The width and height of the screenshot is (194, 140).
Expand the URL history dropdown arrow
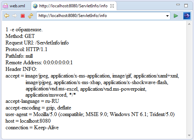(x=167, y=16)
